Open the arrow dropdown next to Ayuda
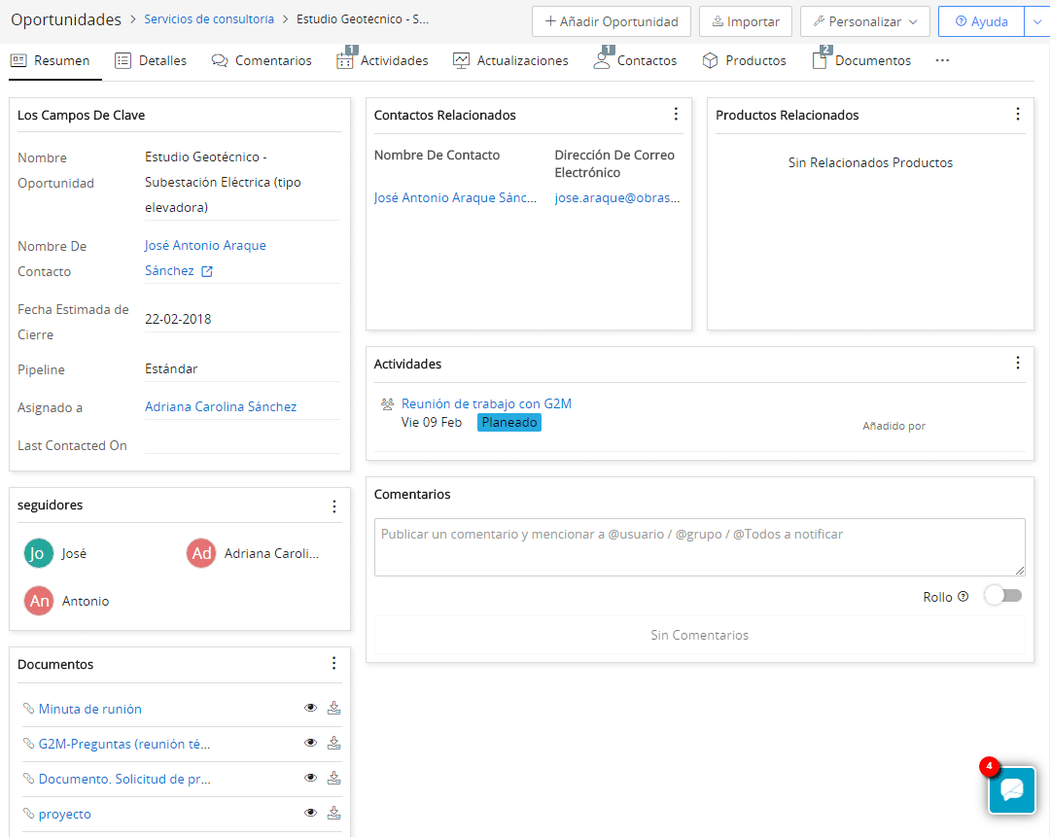This screenshot has width=1051, height=837. coord(1034,21)
